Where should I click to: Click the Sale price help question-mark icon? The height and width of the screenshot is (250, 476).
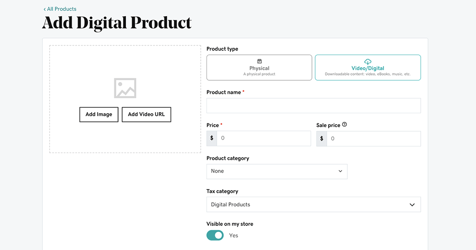tap(344, 125)
